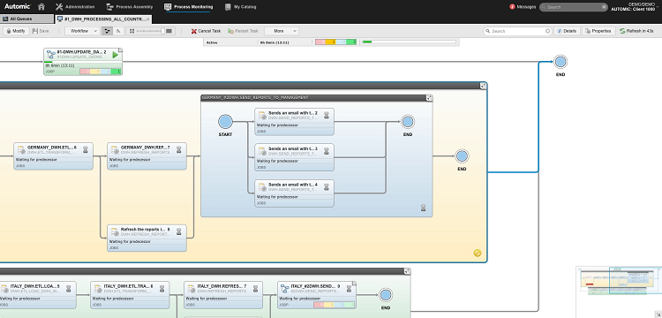This screenshot has height=318, width=662.
Task: Open the All Queues tab
Action: point(27,19)
